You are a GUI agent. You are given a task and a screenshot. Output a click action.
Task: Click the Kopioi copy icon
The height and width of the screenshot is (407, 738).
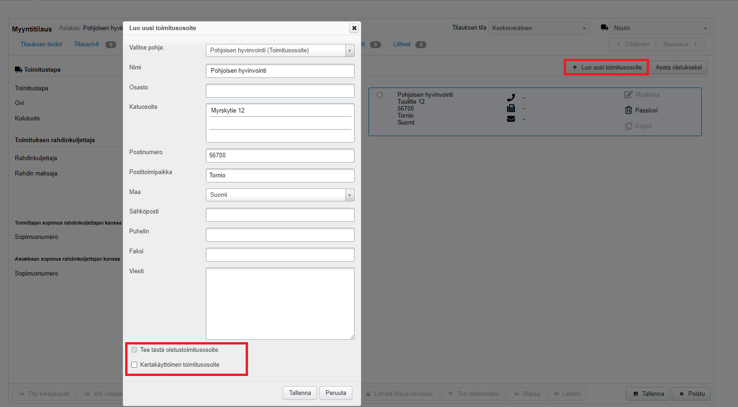tap(628, 126)
